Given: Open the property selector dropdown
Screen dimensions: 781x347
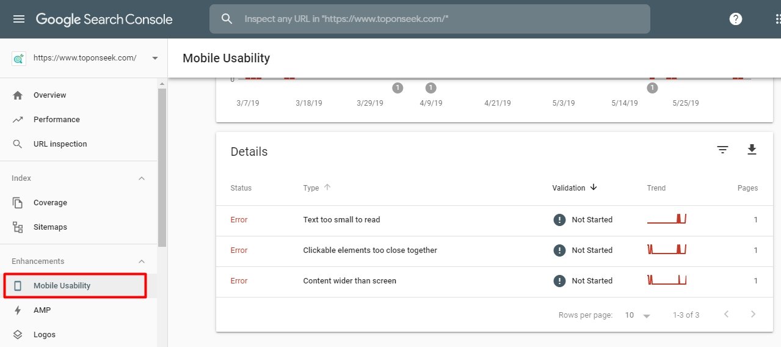Looking at the screenshot, I should [x=154, y=58].
